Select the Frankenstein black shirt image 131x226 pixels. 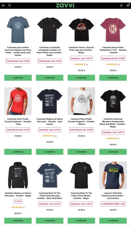113,101
